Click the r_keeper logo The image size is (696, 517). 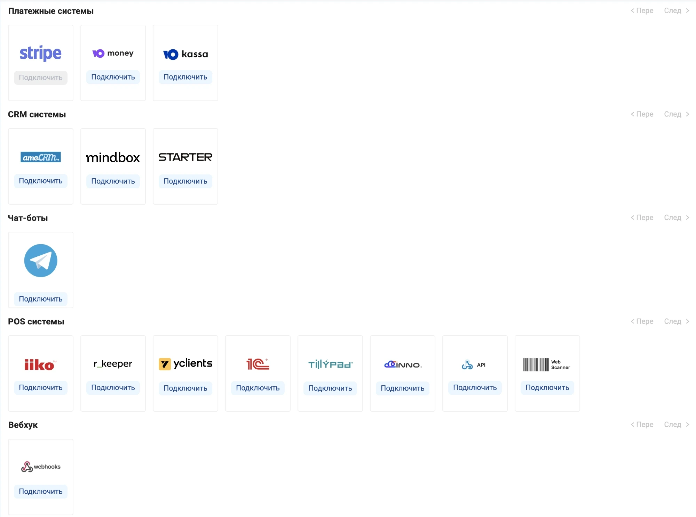(x=113, y=363)
